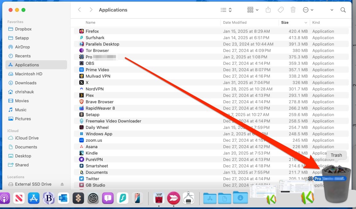The image size is (356, 209).
Task: Select AirDrop in the sidebar
Action: coord(36,47)
